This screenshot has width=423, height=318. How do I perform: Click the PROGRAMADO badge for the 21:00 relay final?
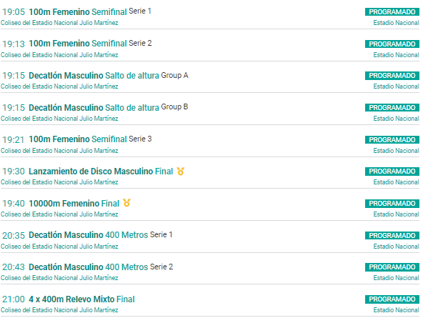click(x=392, y=299)
